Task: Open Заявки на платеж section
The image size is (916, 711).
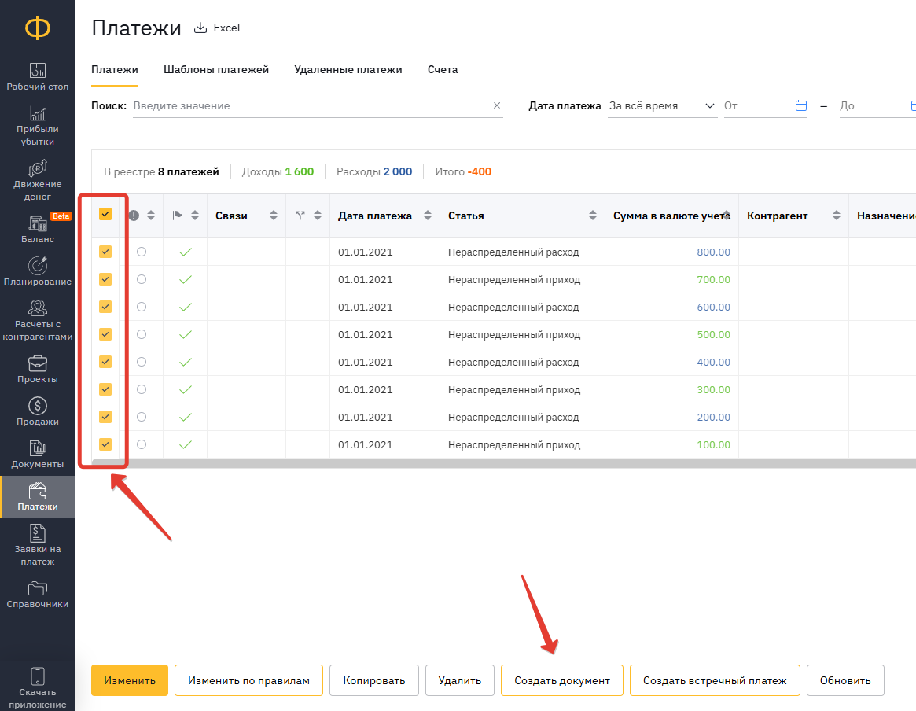Action: pos(38,546)
